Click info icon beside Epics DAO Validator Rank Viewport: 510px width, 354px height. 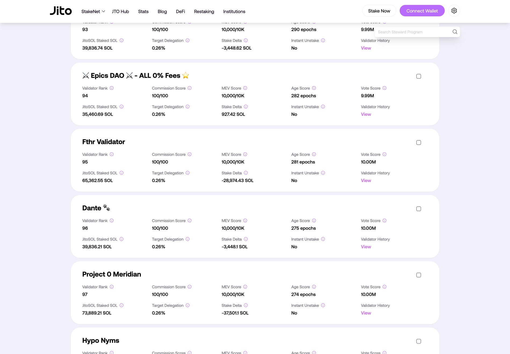(112, 88)
